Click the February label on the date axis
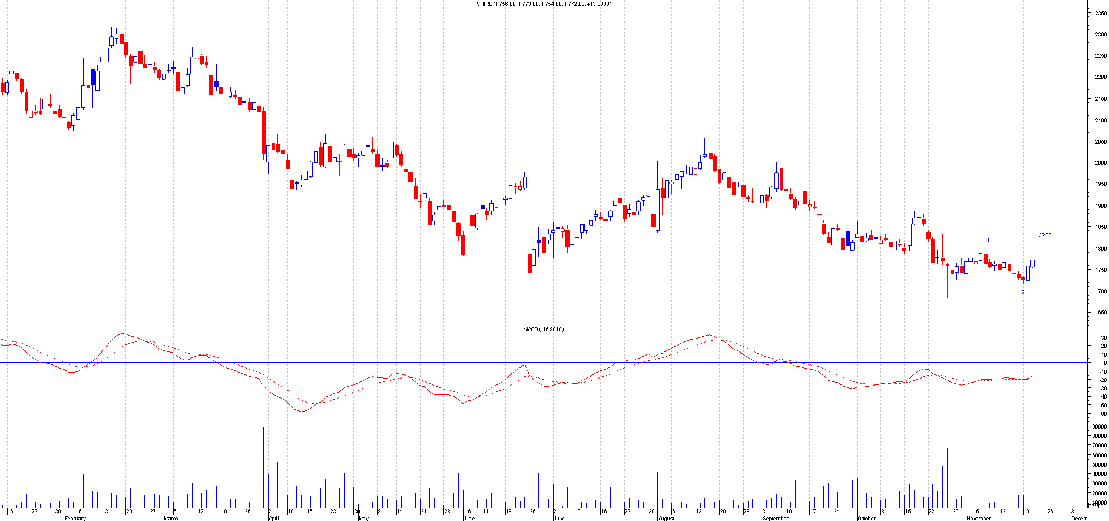Screen dimensions: 1109x521 click(x=75, y=518)
